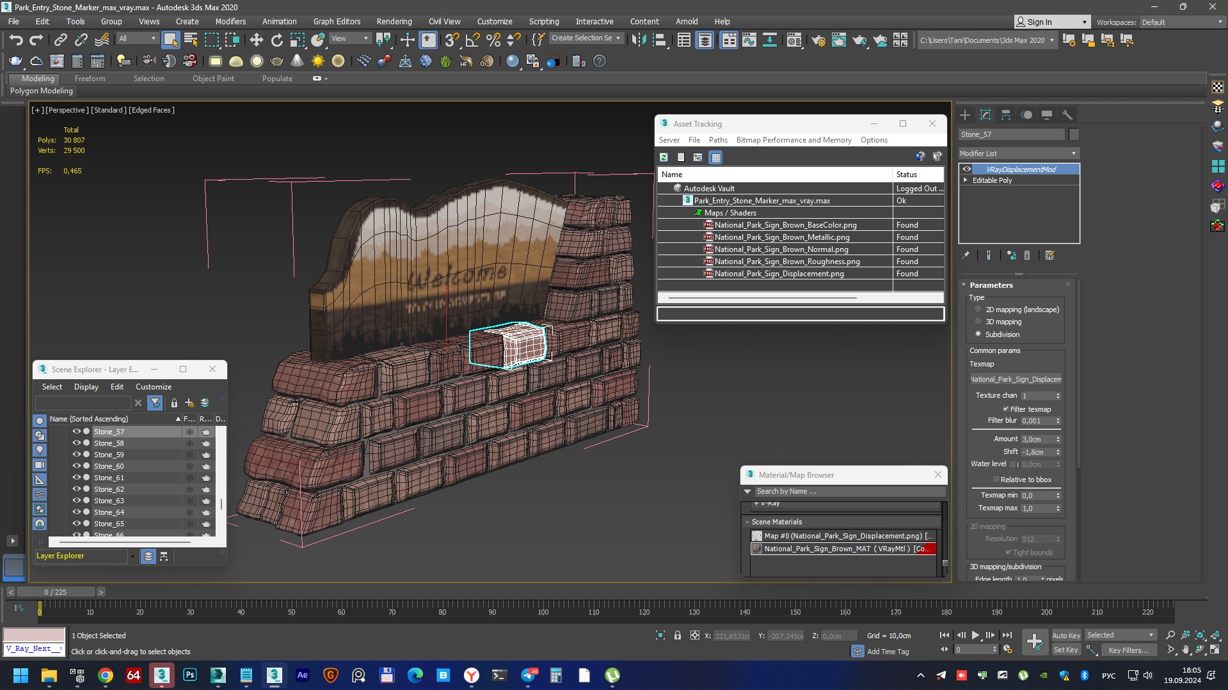Lock cell editing in Scene Explorer
Screen dimensions: 1228x690
click(x=174, y=403)
